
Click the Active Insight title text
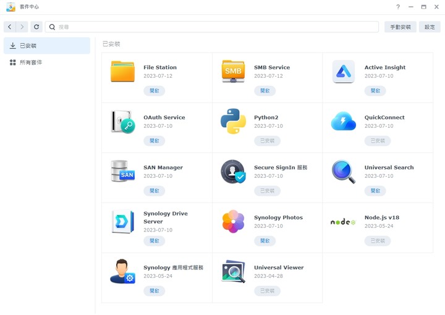[385, 67]
